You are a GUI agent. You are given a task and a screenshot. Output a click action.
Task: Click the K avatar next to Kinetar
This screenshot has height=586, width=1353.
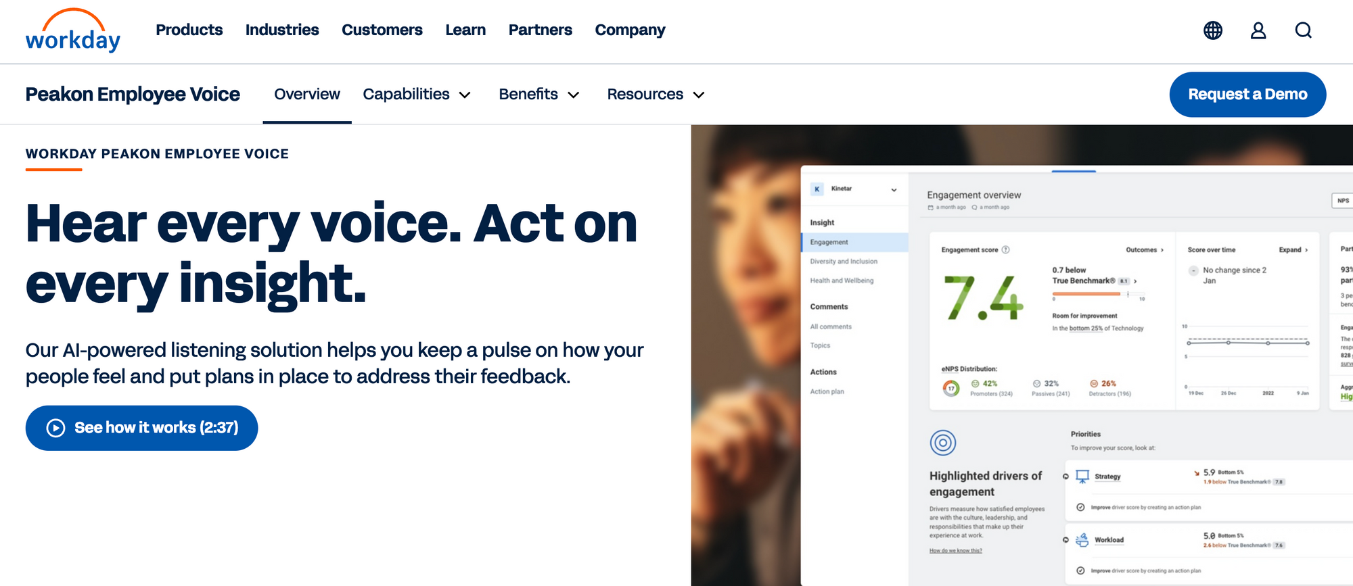click(x=817, y=189)
